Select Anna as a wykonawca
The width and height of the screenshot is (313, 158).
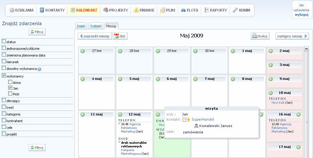click(x=10, y=82)
